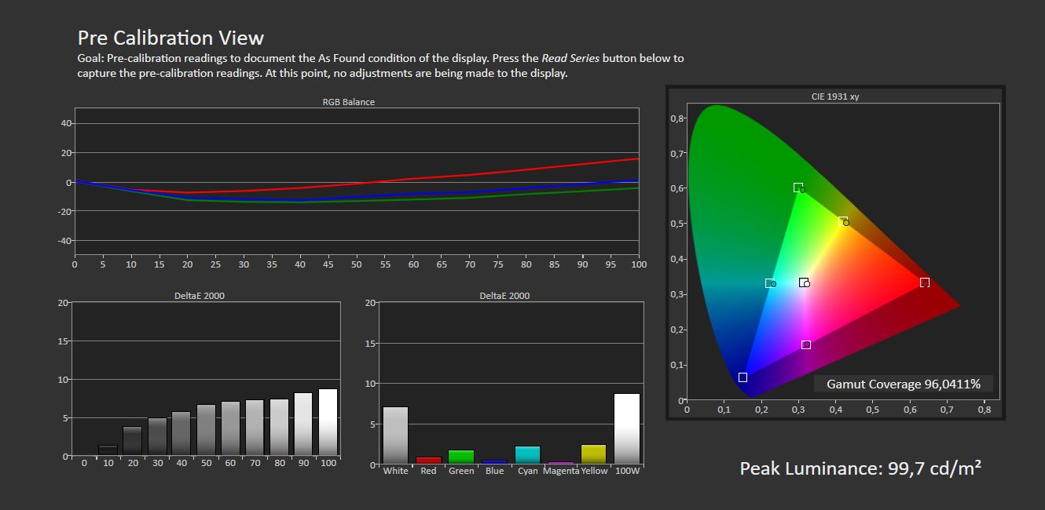Viewport: 1045px width, 510px height.
Task: Select the Cyan bar in color DeltaE chart
Action: pyautogui.click(x=528, y=455)
